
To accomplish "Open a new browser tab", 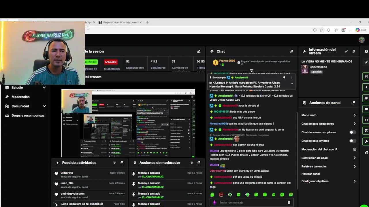I will (148, 22).
